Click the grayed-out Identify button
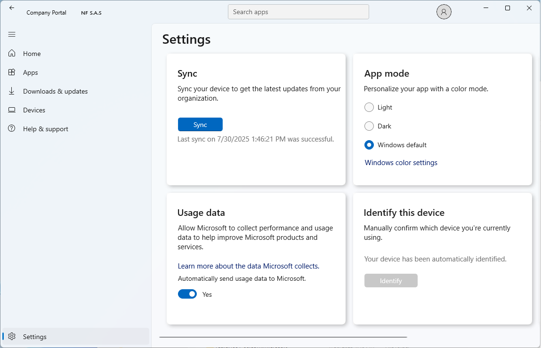 pyautogui.click(x=391, y=280)
